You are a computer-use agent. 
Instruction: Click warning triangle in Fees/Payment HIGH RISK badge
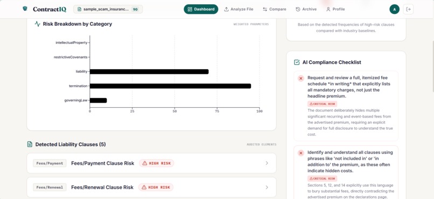(144, 163)
